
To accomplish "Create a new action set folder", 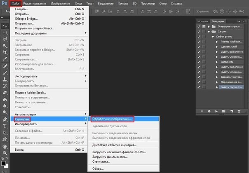I will click(224, 111).
